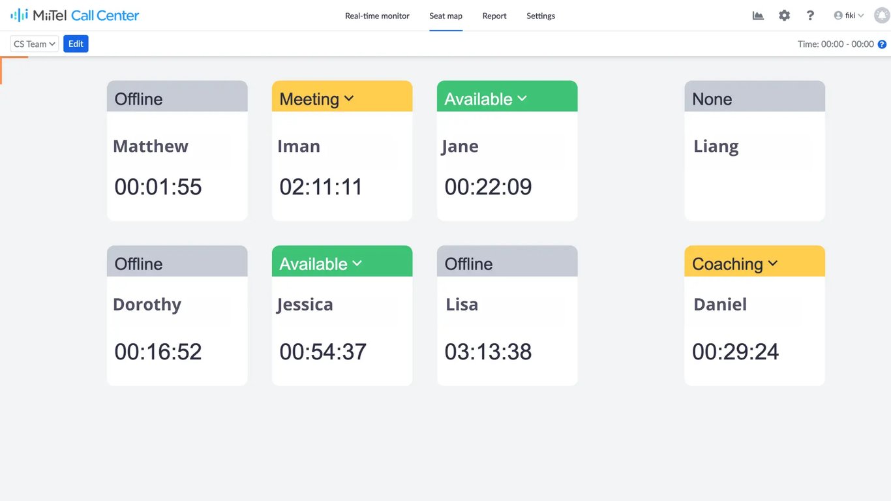Click Dorothy's Offline status header

(x=177, y=262)
